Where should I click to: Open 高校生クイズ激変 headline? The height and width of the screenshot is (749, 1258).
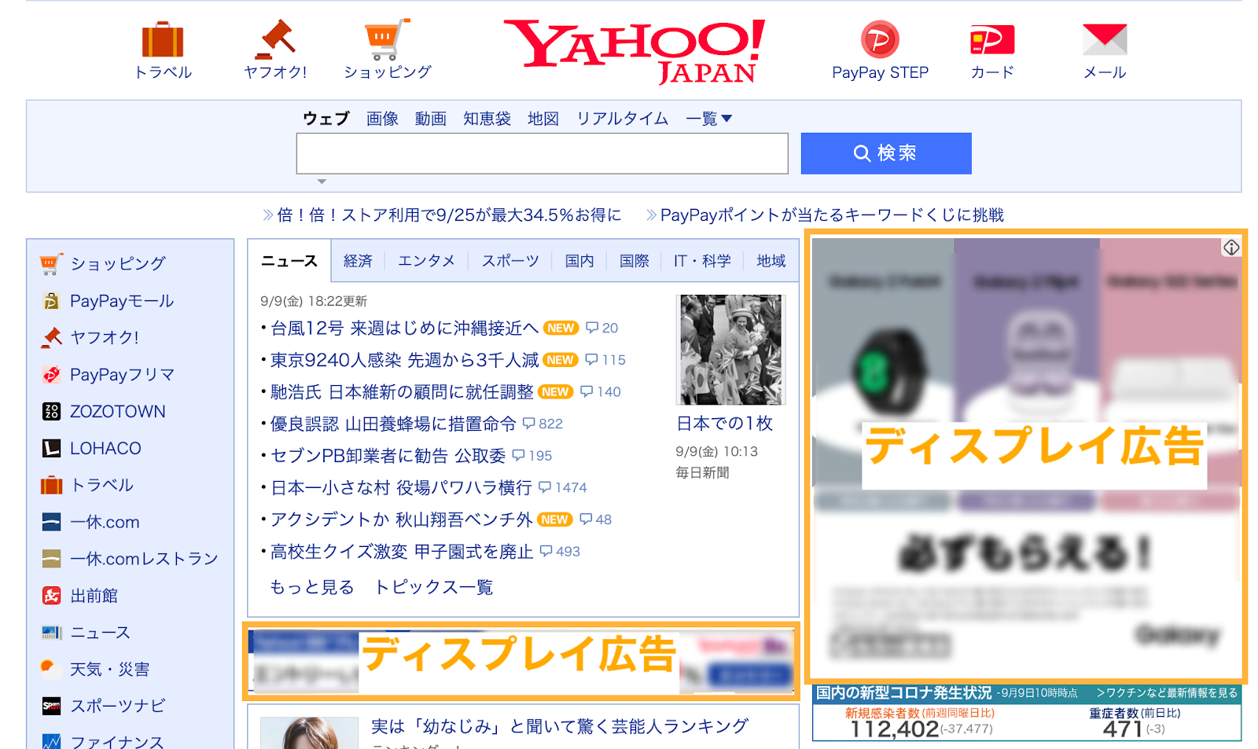pyautogui.click(x=402, y=552)
